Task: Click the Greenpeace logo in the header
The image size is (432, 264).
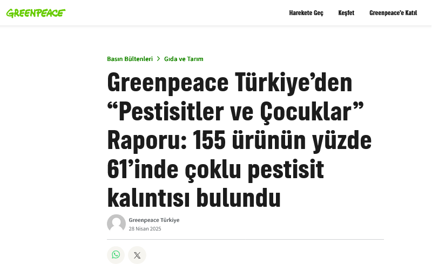Action: pyautogui.click(x=36, y=13)
